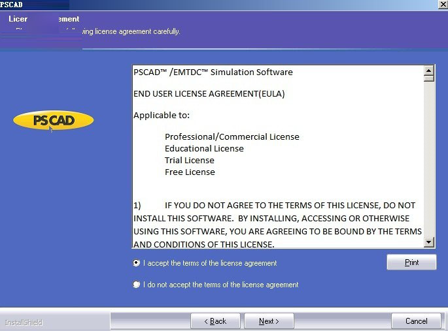
Task: Click the license text scrollbar thumb
Action: (x=429, y=79)
